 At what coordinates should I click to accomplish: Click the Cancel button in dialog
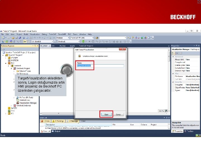coord(118,114)
